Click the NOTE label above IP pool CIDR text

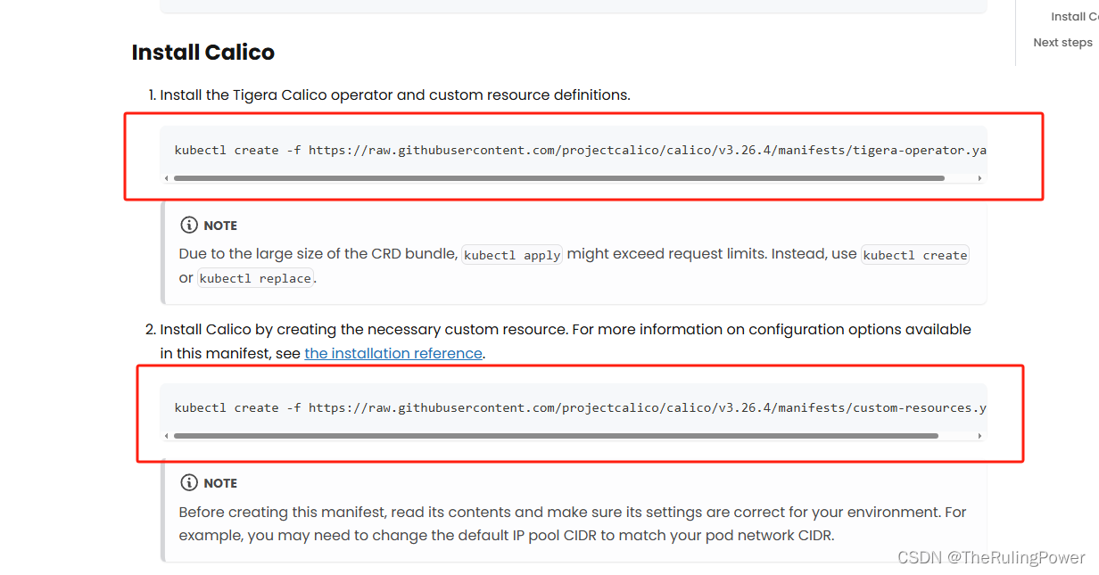(x=220, y=483)
